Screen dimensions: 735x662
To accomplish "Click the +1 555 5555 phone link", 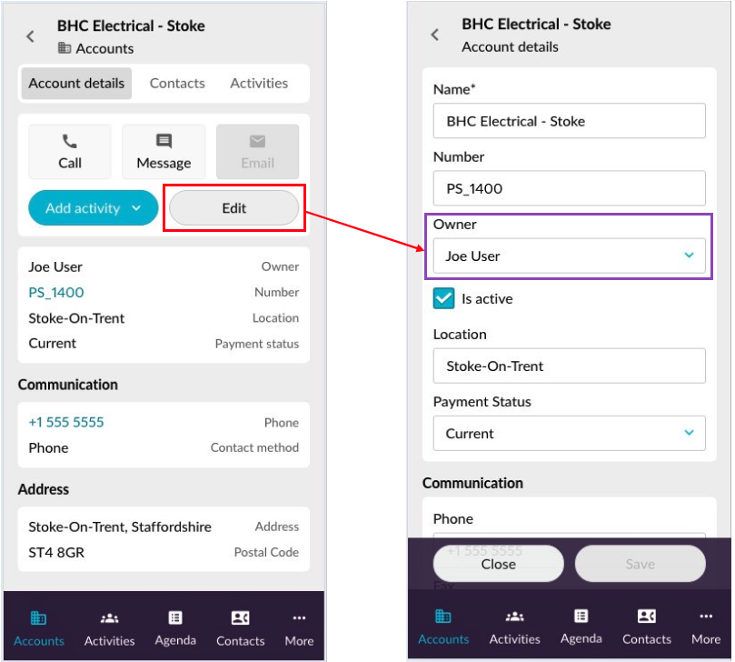I will (x=66, y=423).
